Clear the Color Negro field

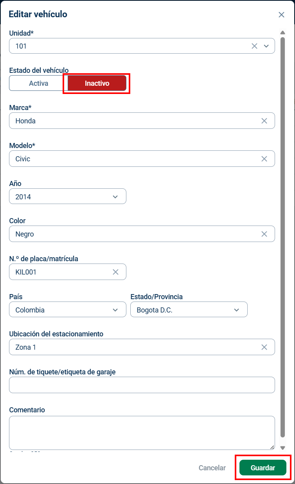coord(264,234)
